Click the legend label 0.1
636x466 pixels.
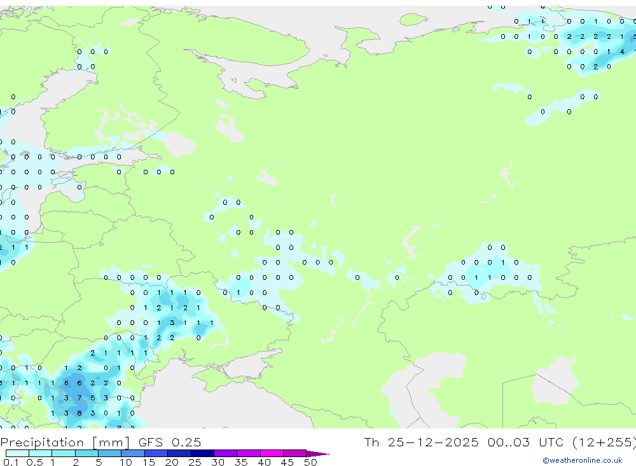(11, 462)
